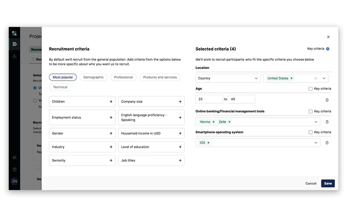Open the Country location type dropdown
The image size is (347, 217).
tap(228, 78)
